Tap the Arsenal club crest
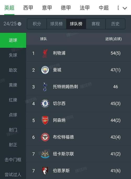131x179 pixels. (x=45, y=120)
